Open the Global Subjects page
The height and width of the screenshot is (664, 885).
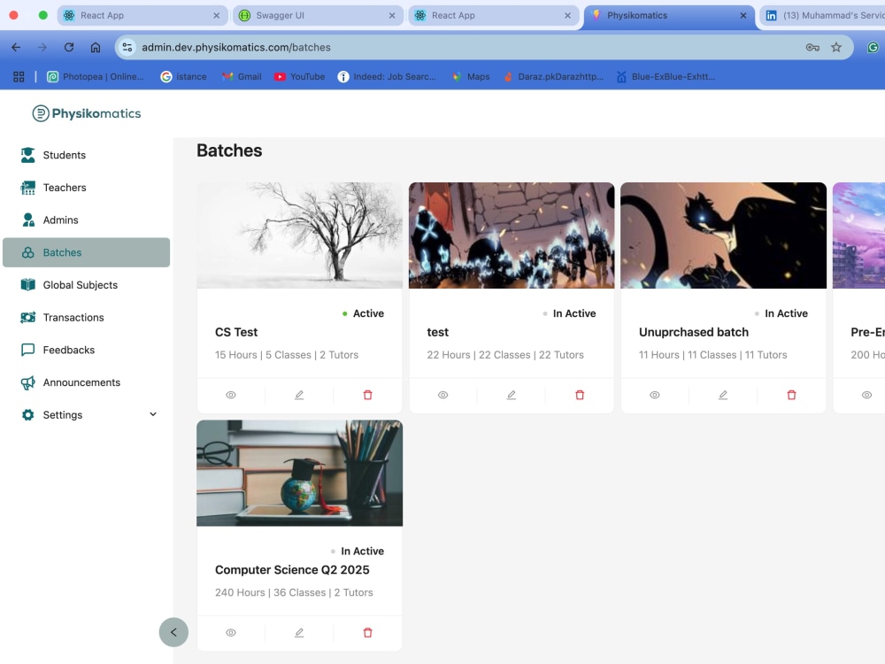[x=86, y=284]
